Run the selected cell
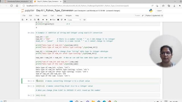Image resolution: width=182 pixels, height=102 pixels. (x=53, y=20)
